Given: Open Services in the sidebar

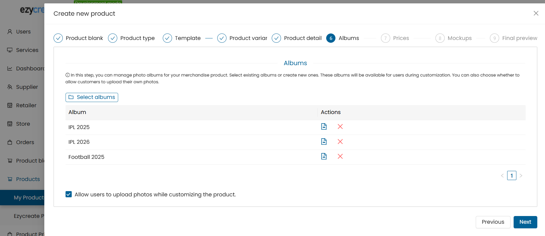Looking at the screenshot, I should pos(27,50).
